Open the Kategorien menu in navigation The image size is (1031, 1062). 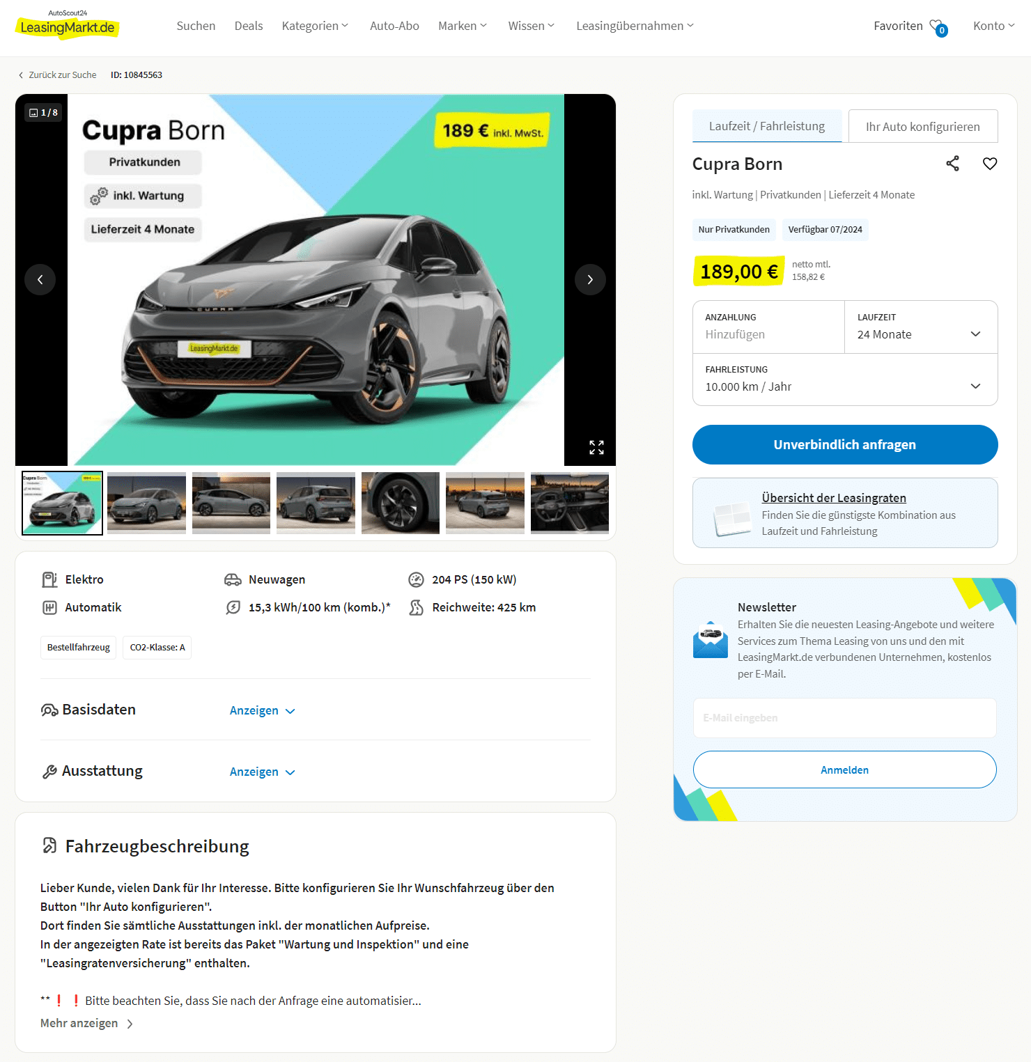click(x=315, y=26)
